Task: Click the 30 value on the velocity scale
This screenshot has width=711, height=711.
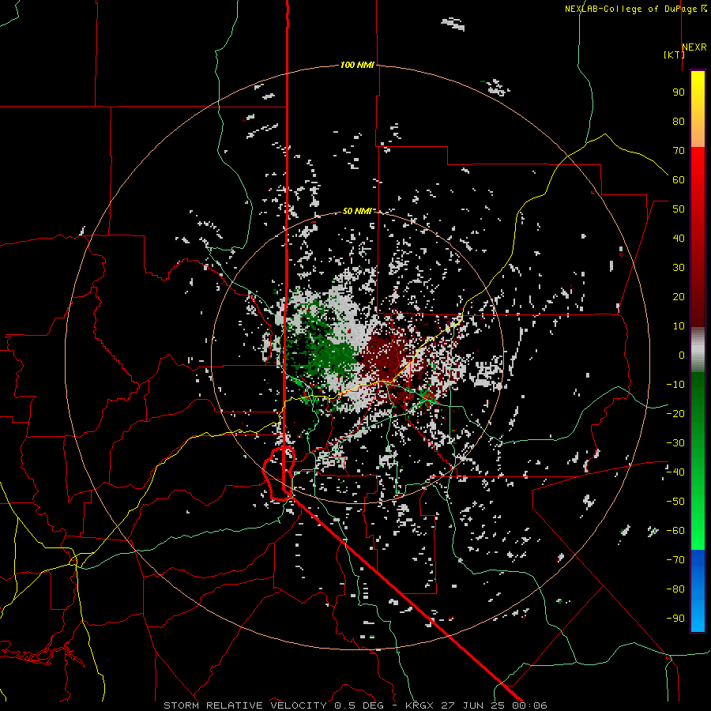Action: [679, 268]
